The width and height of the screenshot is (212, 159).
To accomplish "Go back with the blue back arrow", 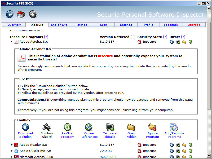I will tap(10, 14).
